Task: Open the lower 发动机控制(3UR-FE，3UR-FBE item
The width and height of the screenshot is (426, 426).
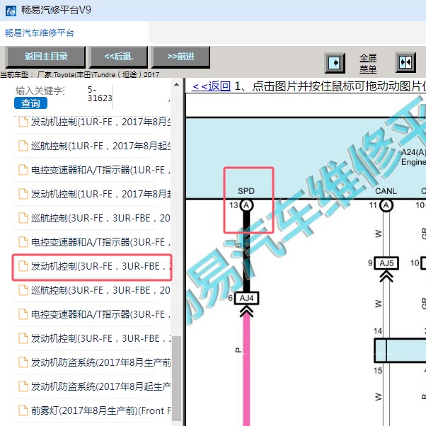Action: click(95, 338)
